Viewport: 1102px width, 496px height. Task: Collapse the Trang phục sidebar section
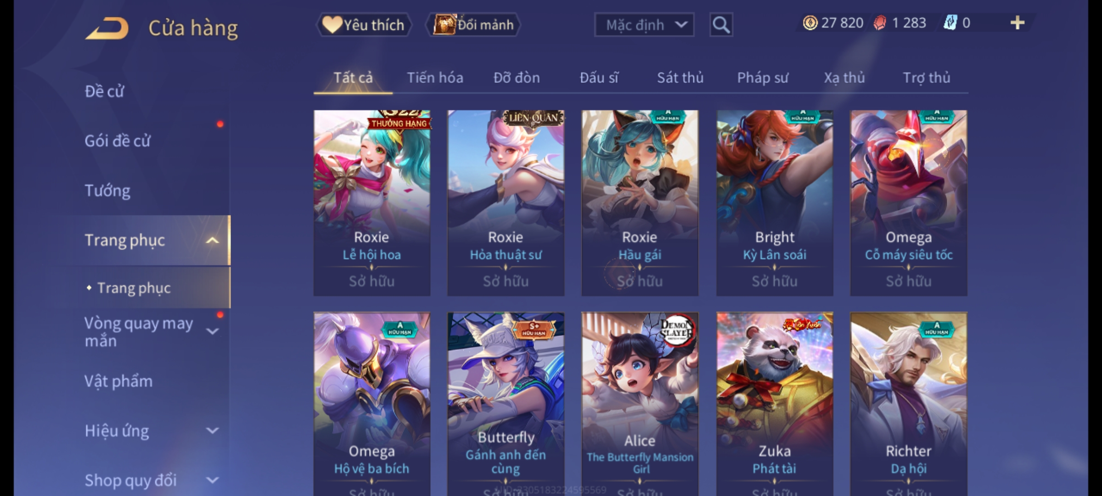tap(212, 240)
